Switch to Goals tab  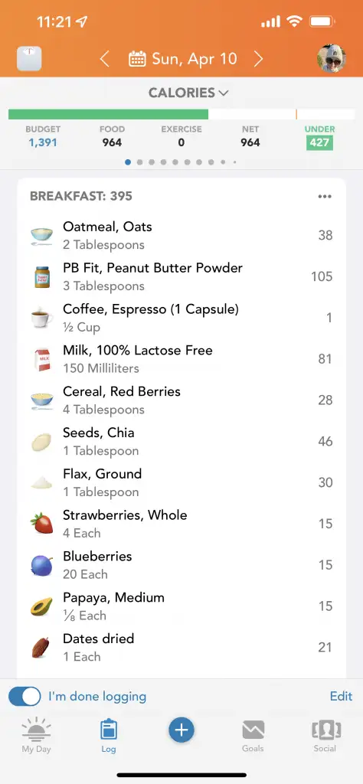[x=253, y=736]
